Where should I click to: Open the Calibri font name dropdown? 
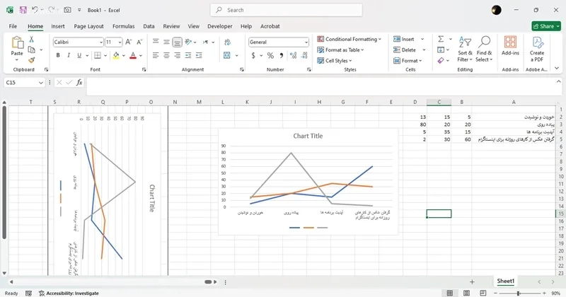tap(101, 42)
